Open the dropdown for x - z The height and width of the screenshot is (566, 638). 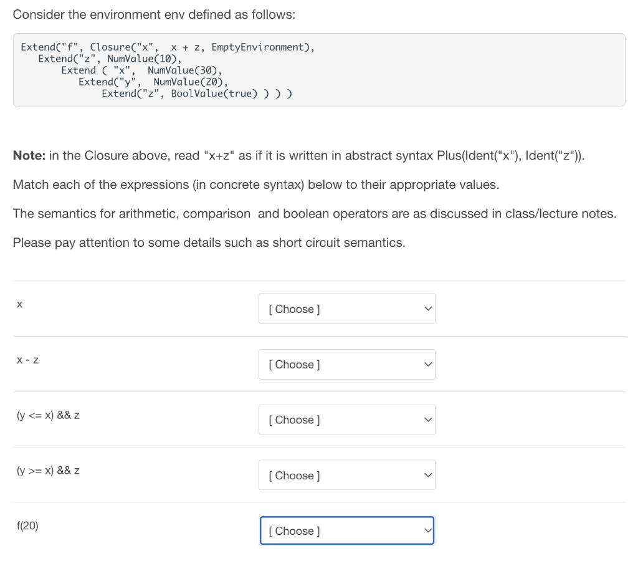[x=346, y=365]
